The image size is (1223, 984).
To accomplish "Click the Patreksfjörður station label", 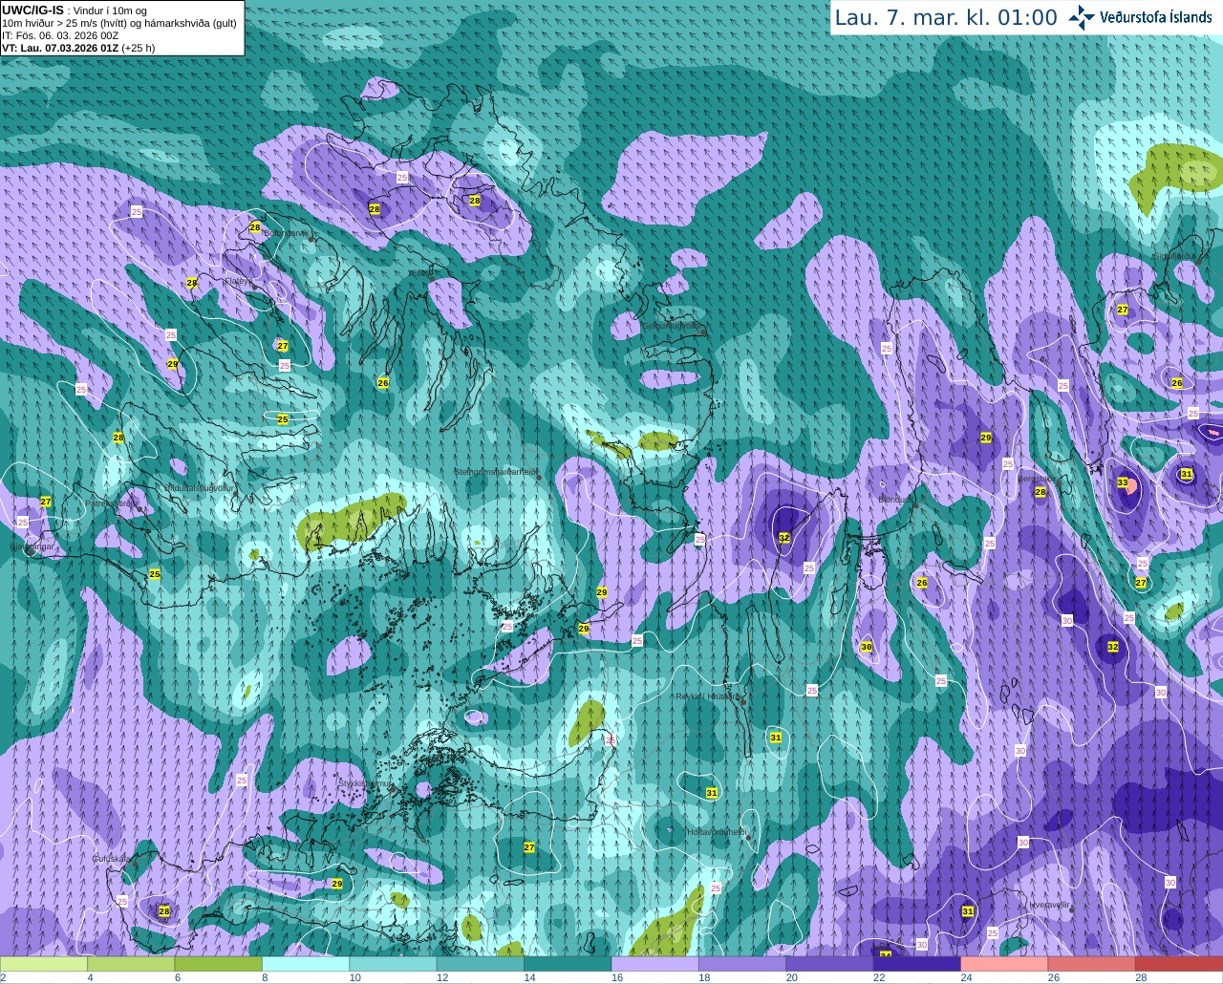I will coord(111,503).
